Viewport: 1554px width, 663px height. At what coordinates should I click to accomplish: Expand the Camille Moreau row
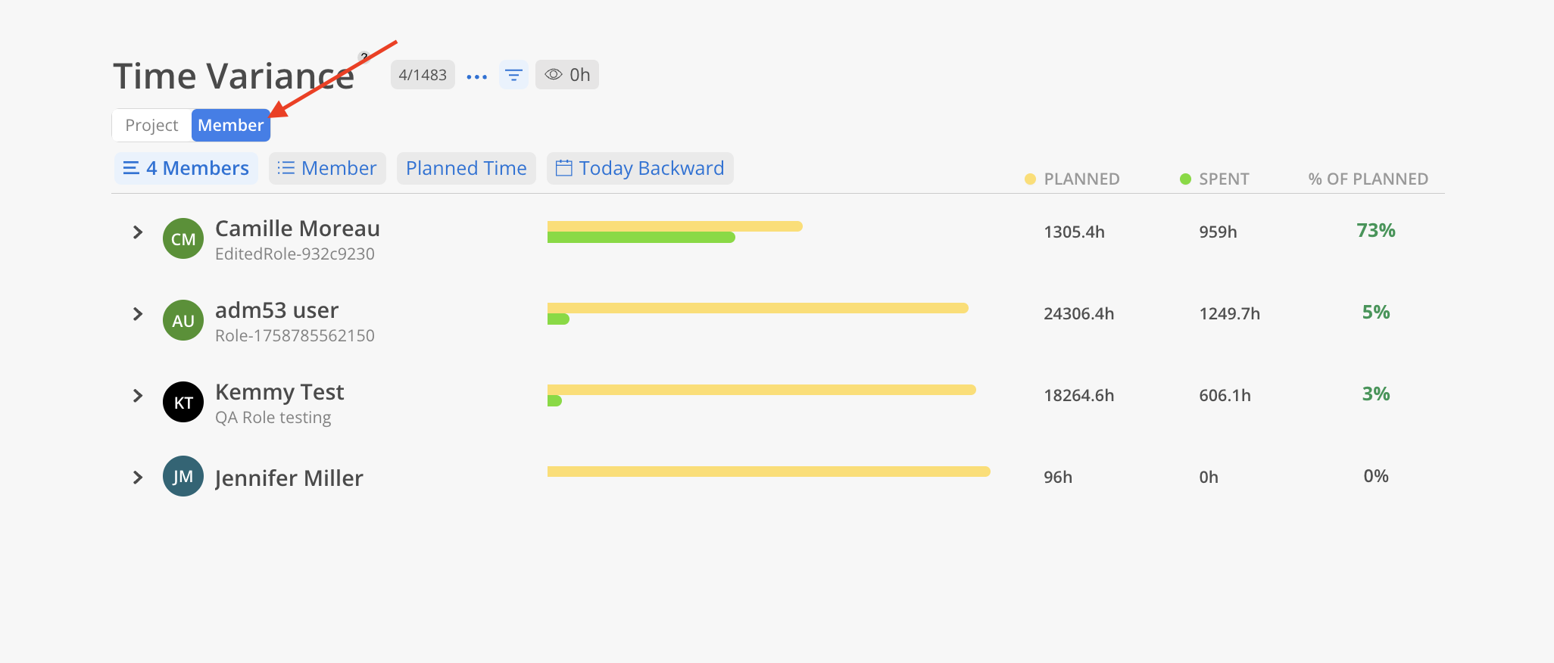[x=138, y=232]
